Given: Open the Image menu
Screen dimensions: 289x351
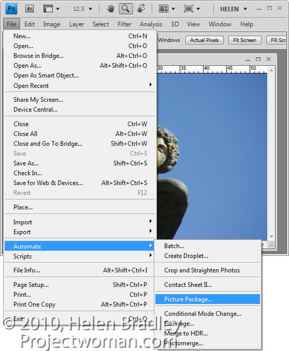Looking at the screenshot, I should click(52, 24).
